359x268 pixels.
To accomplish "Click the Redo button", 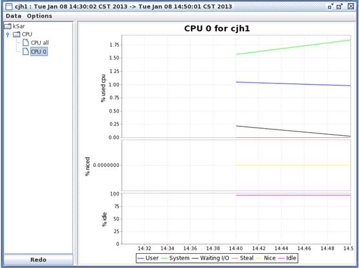I will coord(38,260).
